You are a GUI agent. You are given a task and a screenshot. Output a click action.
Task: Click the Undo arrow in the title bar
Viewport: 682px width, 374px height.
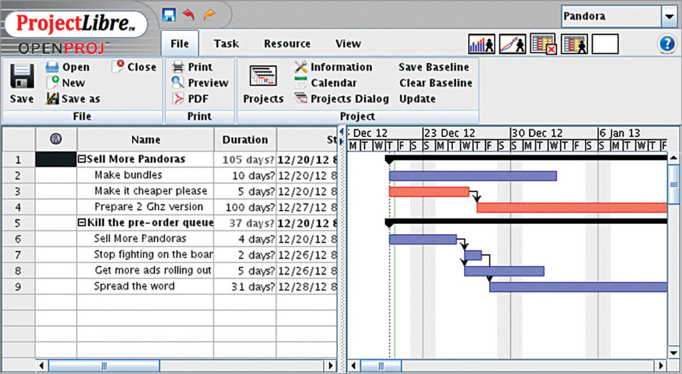188,14
